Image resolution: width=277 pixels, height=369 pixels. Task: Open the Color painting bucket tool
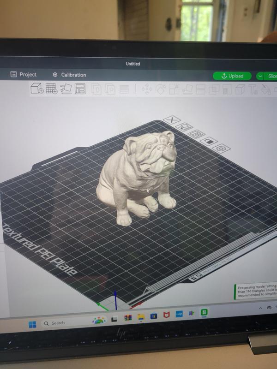point(266,90)
